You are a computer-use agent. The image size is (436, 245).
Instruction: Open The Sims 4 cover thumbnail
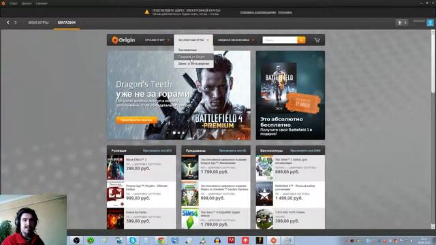pyautogui.click(x=190, y=219)
